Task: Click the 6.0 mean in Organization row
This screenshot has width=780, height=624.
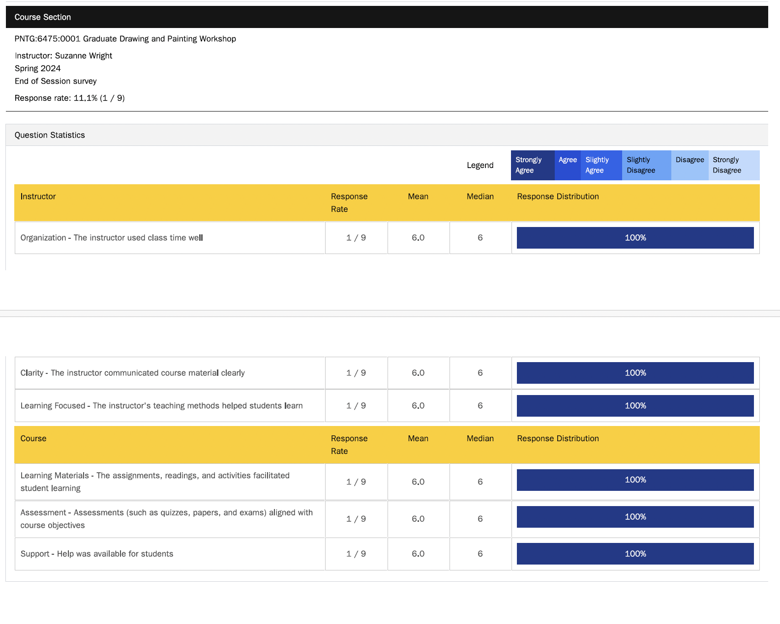Action: tap(418, 238)
